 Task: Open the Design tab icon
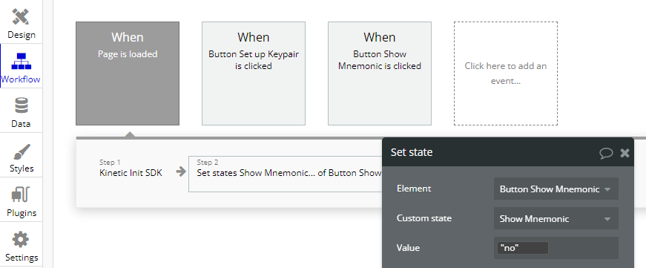[x=21, y=17]
